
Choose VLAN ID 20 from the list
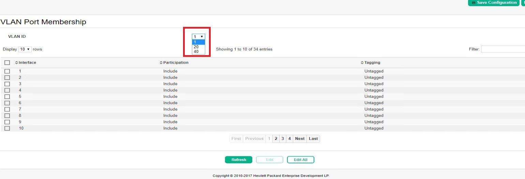(x=199, y=47)
